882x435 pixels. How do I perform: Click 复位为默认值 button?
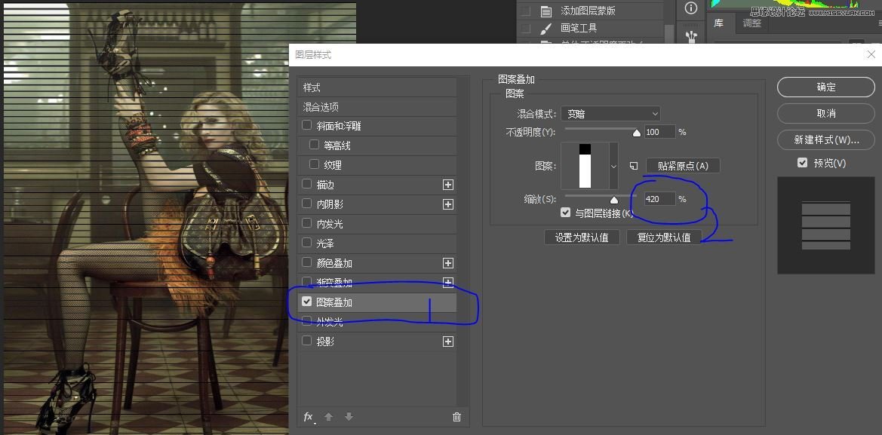pyautogui.click(x=664, y=237)
